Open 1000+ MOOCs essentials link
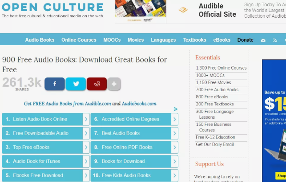 click(210, 75)
